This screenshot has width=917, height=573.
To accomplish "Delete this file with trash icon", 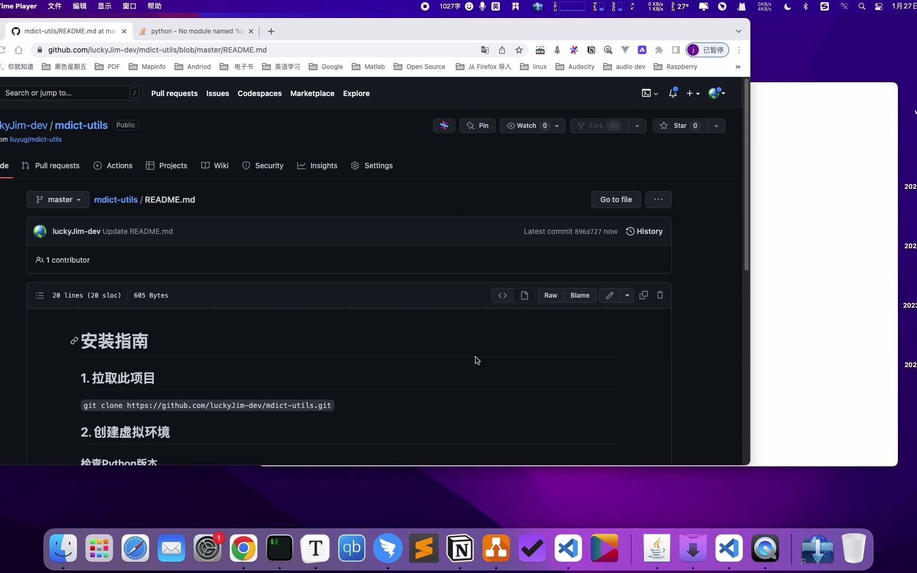I will (660, 295).
